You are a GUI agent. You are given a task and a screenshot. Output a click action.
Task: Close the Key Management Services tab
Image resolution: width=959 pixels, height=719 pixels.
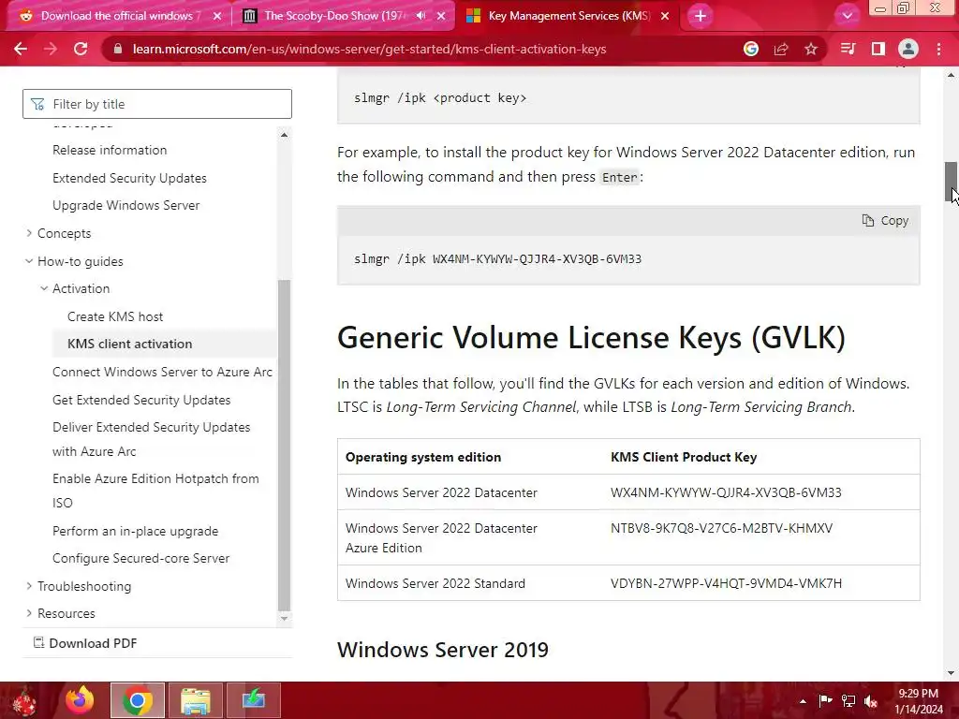pos(665,16)
